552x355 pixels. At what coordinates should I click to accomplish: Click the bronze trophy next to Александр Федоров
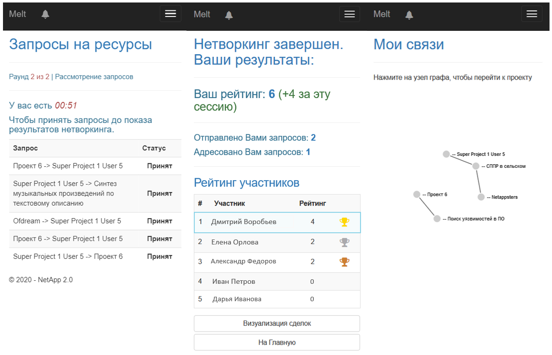344,262
